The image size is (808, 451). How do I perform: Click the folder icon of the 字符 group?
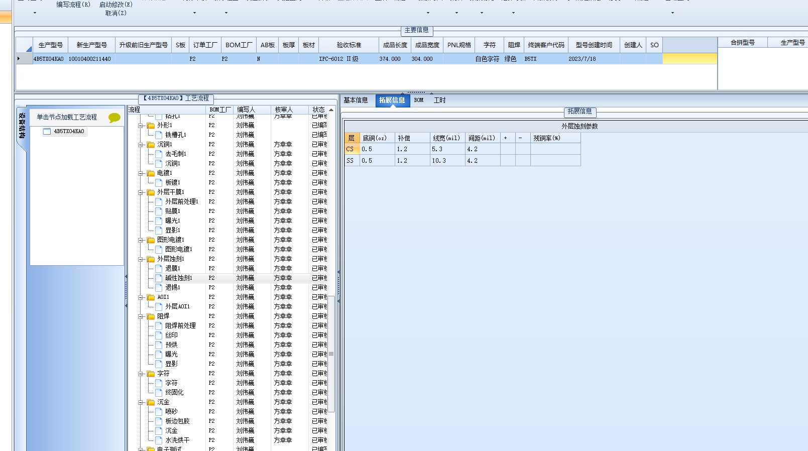[151, 374]
